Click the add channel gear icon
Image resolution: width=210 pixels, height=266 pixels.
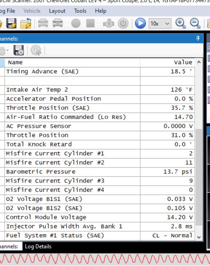(36, 50)
